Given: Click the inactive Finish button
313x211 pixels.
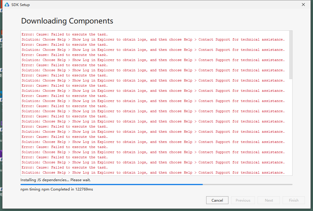Looking at the screenshot, I should (x=293, y=200).
